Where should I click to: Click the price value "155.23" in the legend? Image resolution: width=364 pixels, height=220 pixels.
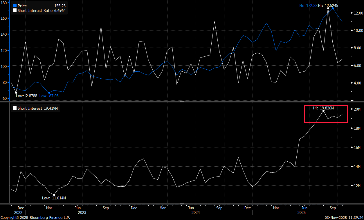click(60, 6)
